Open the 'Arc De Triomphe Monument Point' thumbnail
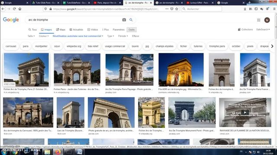 click(192, 112)
